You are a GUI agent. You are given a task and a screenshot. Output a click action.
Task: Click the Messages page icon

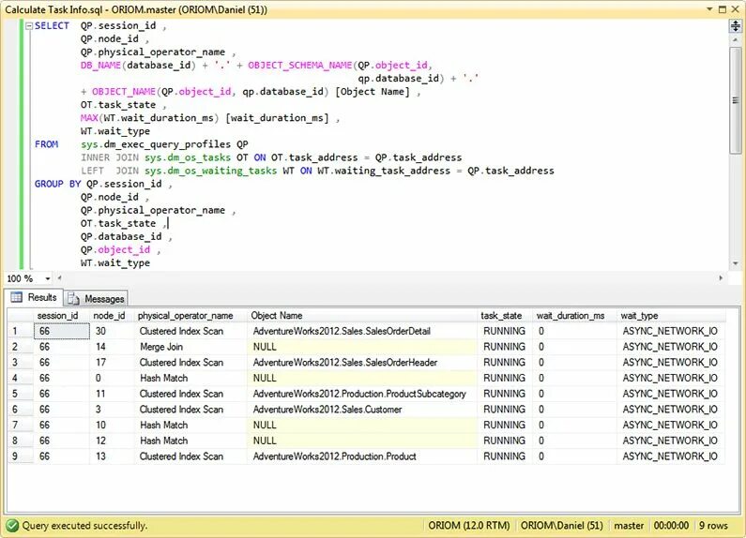(x=73, y=298)
